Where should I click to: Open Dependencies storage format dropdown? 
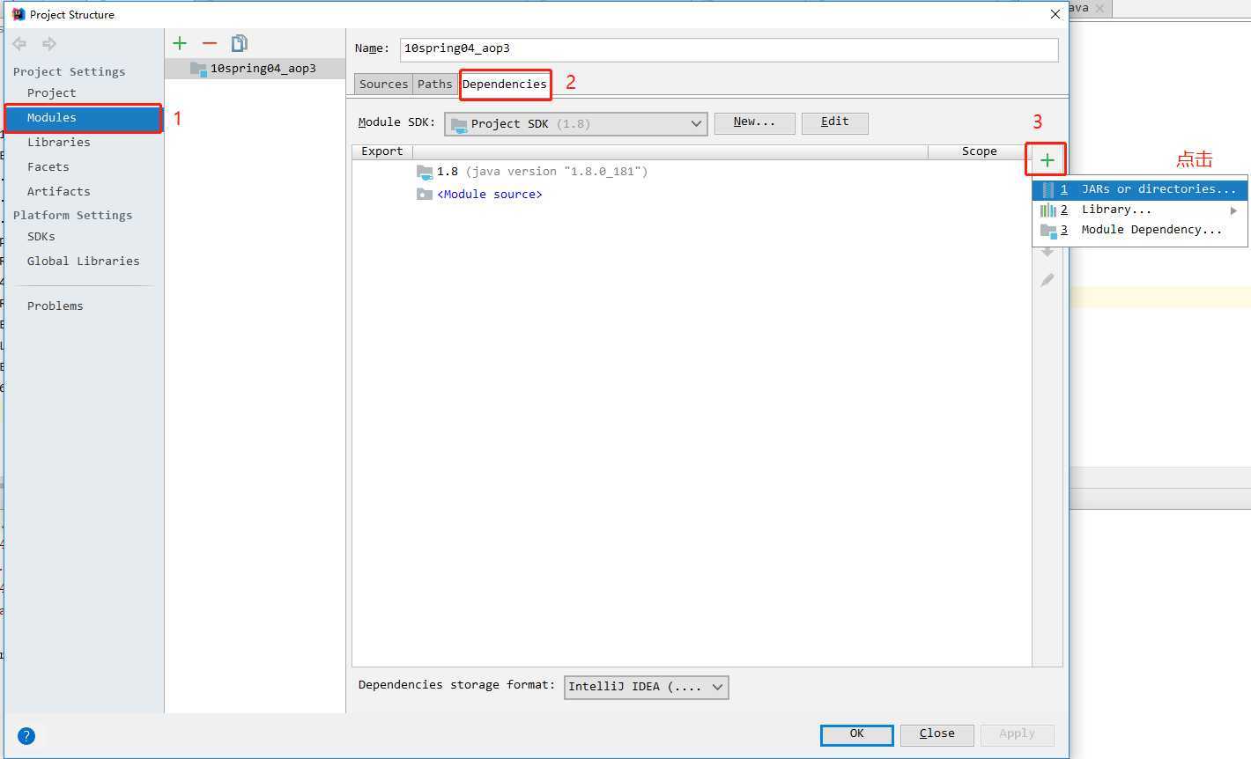[646, 687]
